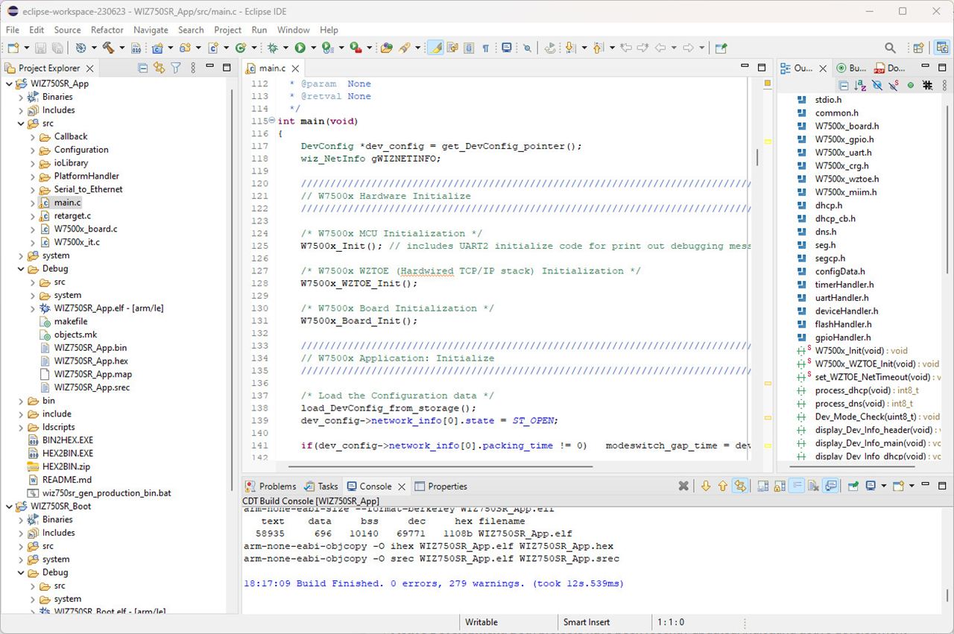Close the main.c editor tab

(295, 68)
